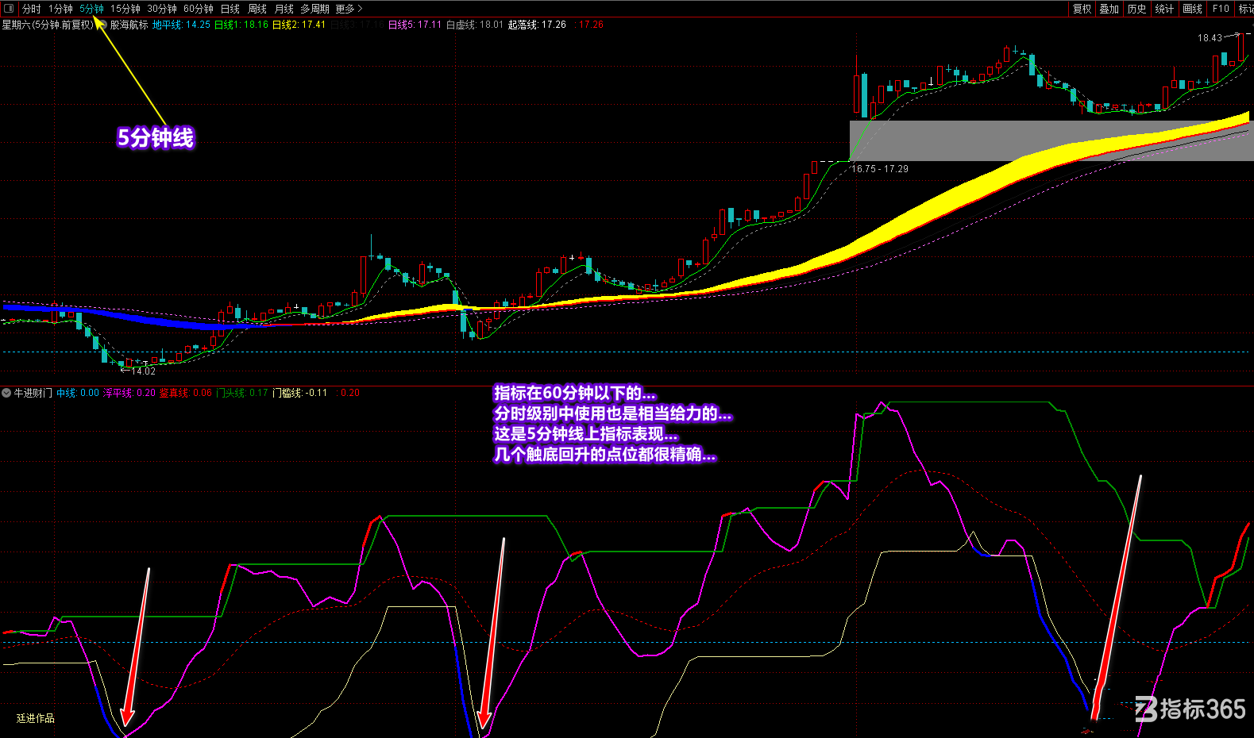Click the 浮平线: 0.20 value
This screenshot has width=1254, height=738.
pyautogui.click(x=129, y=393)
